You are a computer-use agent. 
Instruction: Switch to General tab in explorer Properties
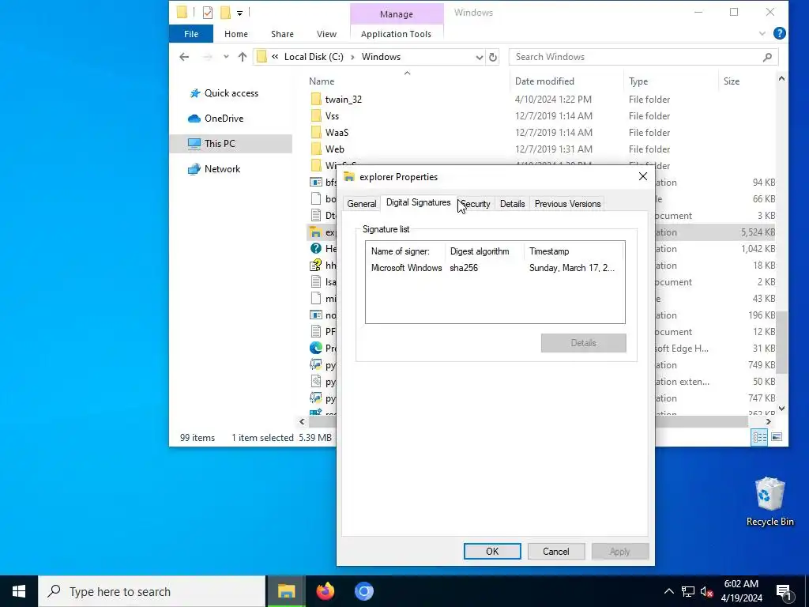pyautogui.click(x=362, y=204)
